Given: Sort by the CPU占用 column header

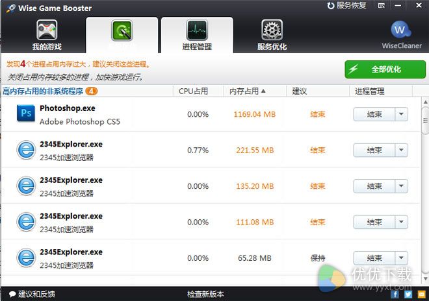Looking at the screenshot, I should [198, 91].
